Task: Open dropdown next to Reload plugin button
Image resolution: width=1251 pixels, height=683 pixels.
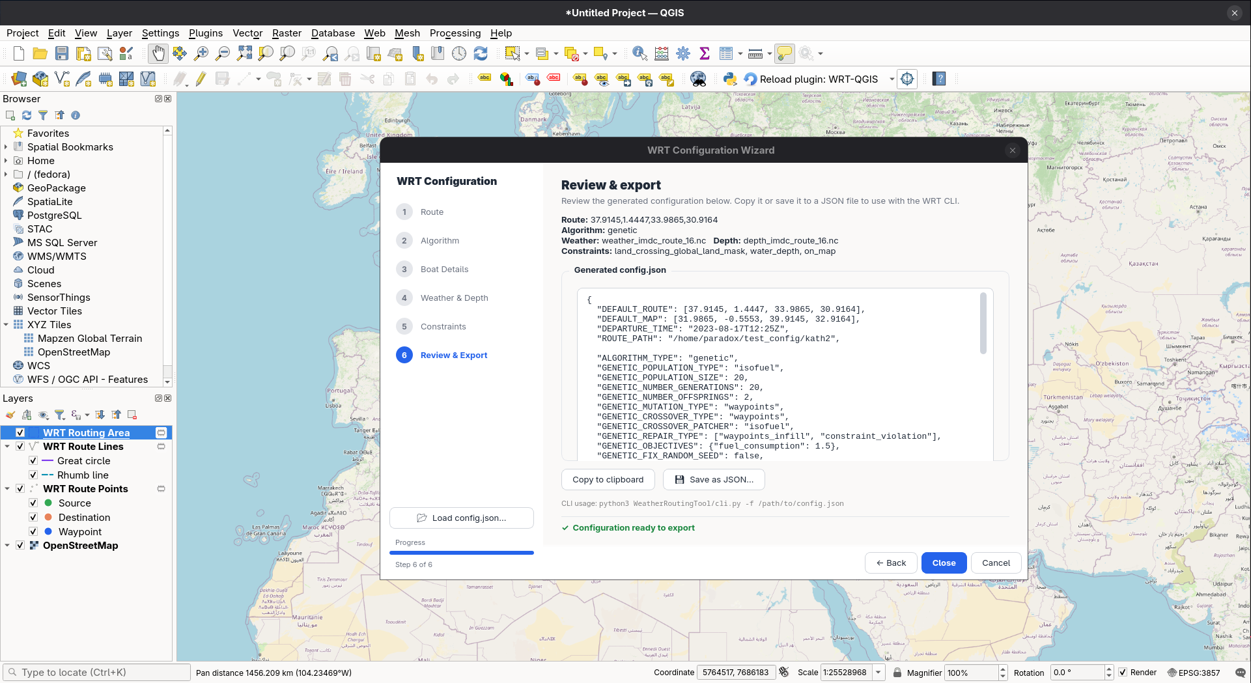Action: pos(892,79)
